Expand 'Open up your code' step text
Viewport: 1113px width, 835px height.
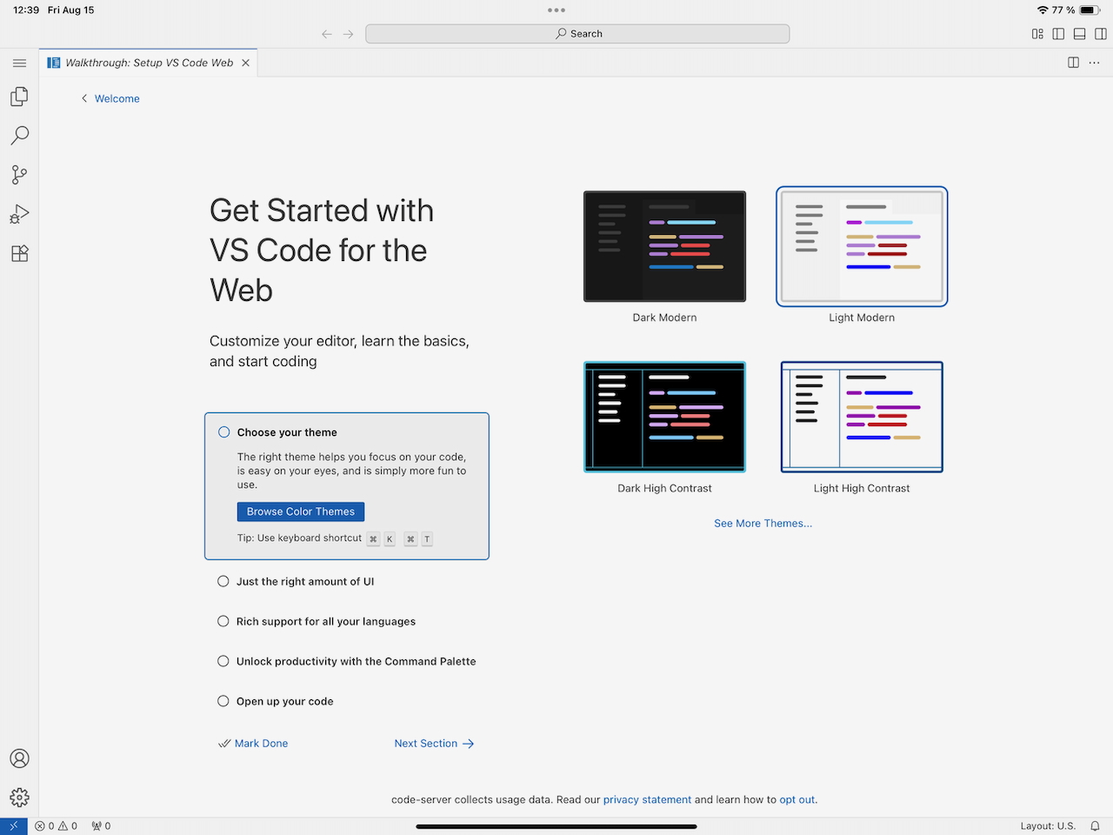click(x=285, y=702)
